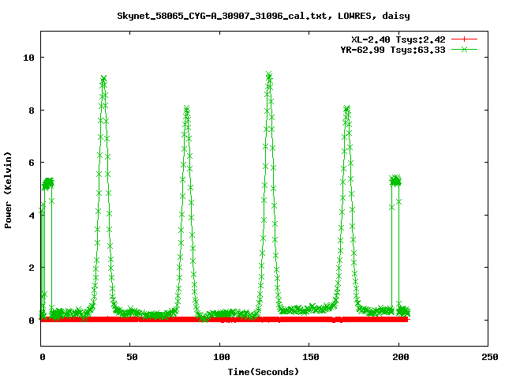Click the y-axis tick value 2

point(32,268)
